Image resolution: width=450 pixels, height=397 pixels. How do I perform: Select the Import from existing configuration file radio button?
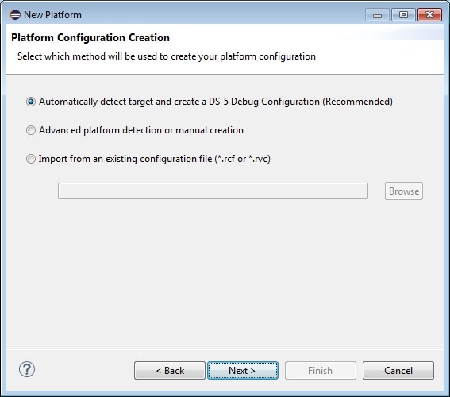tap(31, 159)
